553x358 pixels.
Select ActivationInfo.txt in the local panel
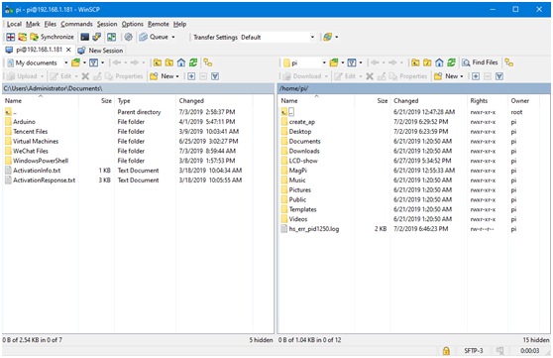pyautogui.click(x=37, y=171)
